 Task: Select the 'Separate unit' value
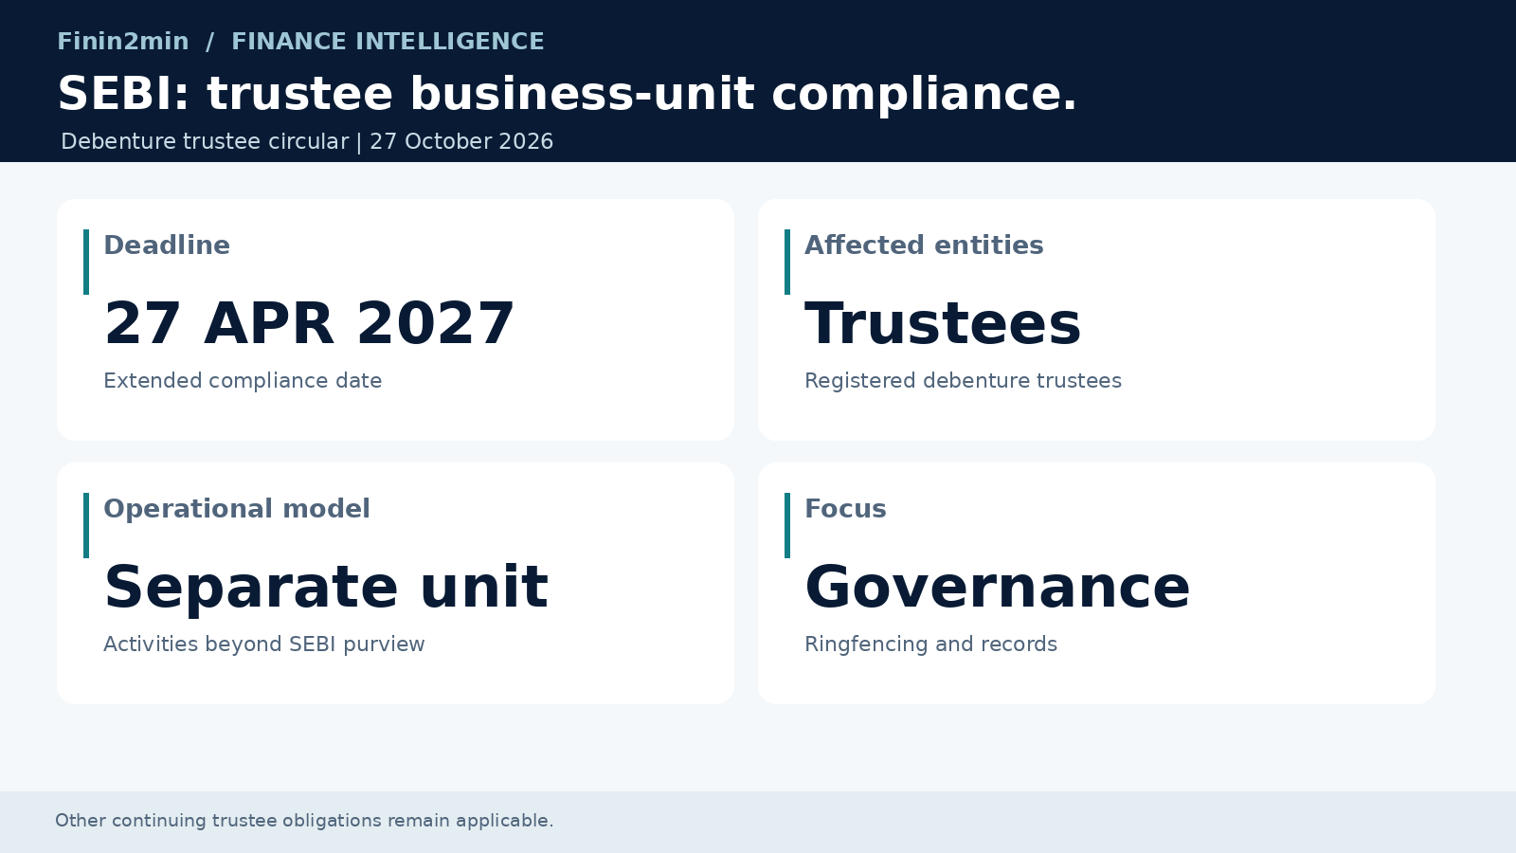[326, 588]
